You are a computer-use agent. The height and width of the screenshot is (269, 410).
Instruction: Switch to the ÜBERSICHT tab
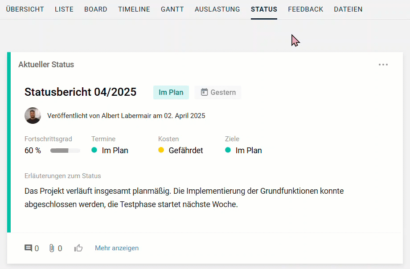[x=25, y=9]
